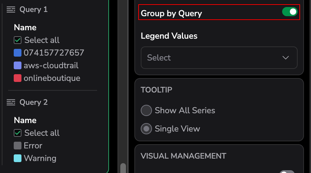The image size is (311, 173).
Task: Click the cyan Warning color swatch
Action: 18,158
